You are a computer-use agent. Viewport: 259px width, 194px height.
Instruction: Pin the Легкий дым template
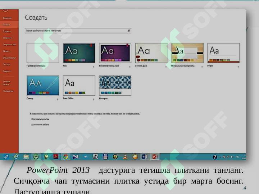(x=166, y=67)
